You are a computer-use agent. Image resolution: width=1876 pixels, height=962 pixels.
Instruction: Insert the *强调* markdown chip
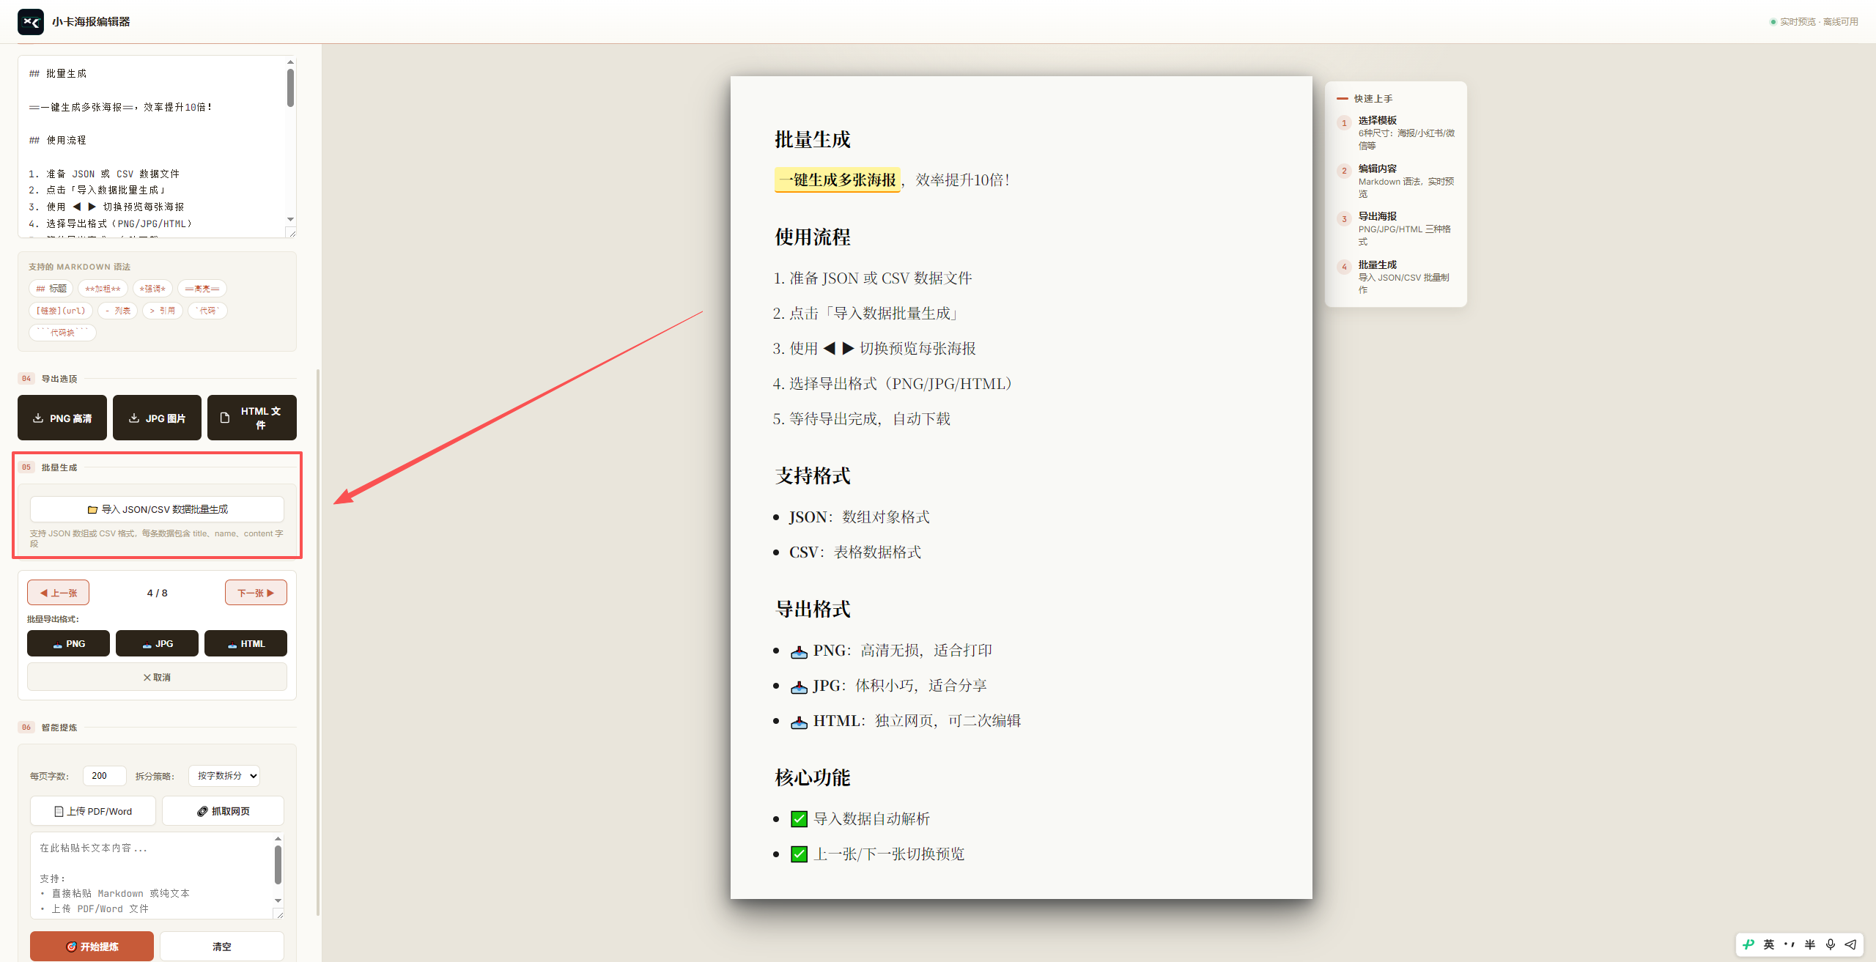152,289
